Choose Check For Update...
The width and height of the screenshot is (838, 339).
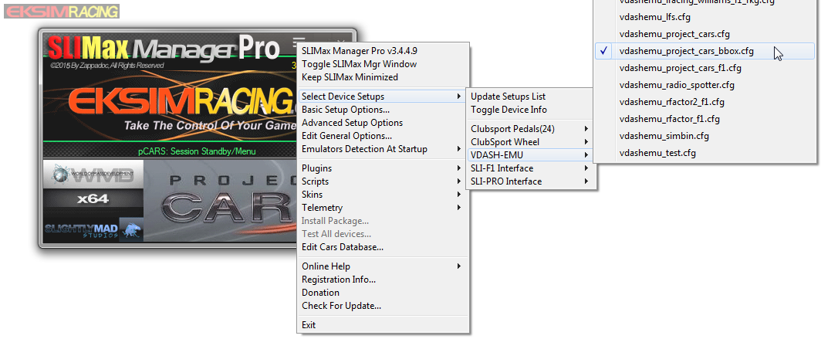(384, 306)
